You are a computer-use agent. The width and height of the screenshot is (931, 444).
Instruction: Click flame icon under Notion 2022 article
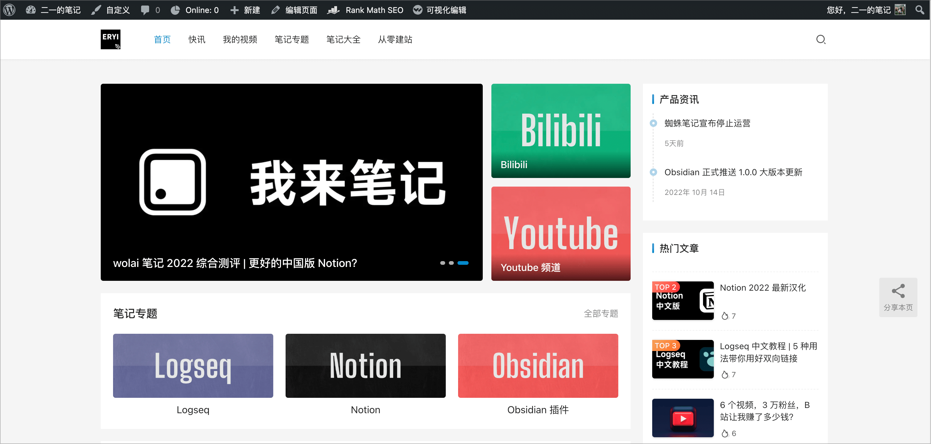point(725,316)
